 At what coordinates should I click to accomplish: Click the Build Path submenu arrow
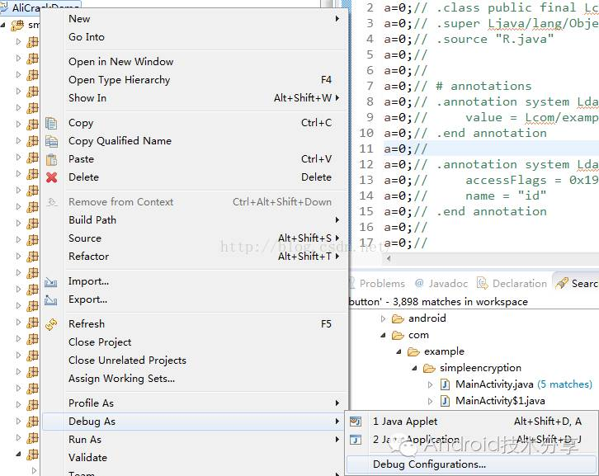[337, 220]
